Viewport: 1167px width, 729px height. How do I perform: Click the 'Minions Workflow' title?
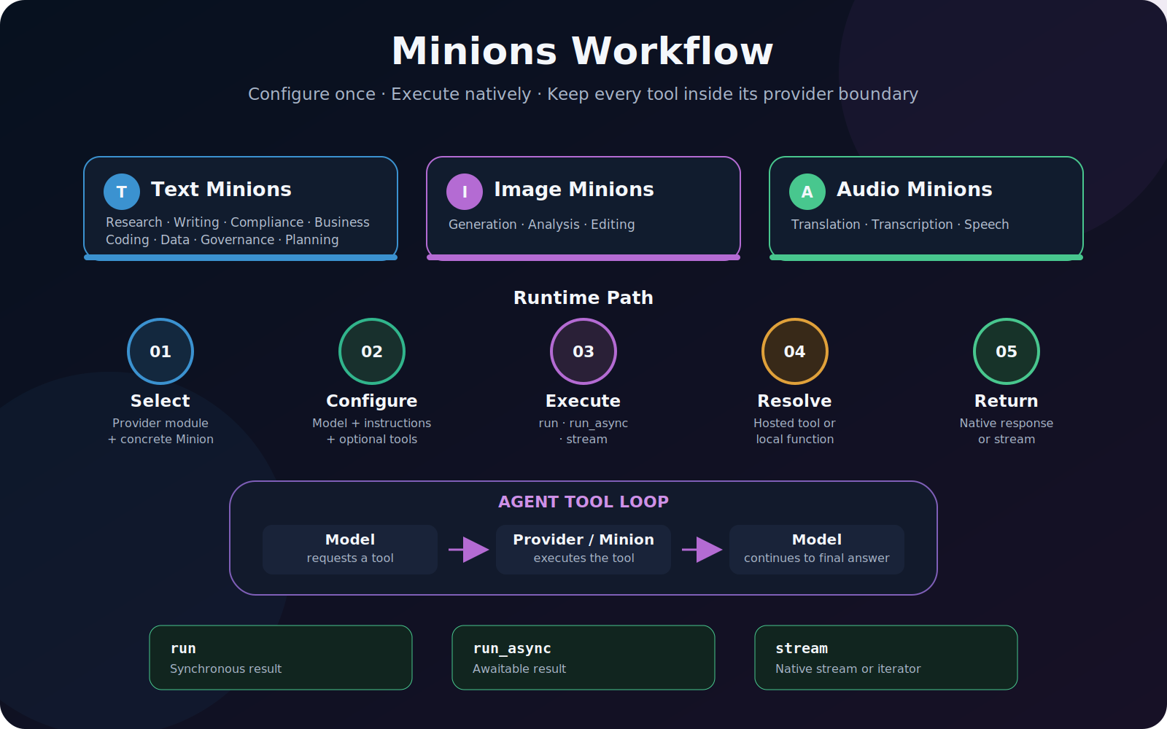[583, 51]
